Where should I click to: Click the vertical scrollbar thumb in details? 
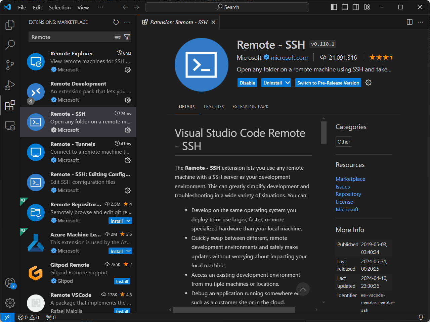324,133
